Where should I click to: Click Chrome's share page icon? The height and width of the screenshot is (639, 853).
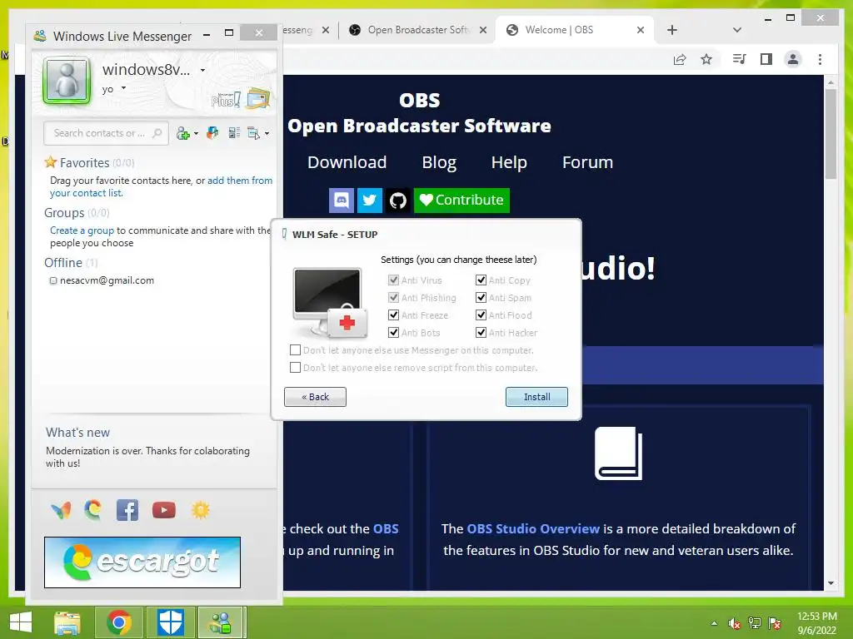(x=680, y=59)
